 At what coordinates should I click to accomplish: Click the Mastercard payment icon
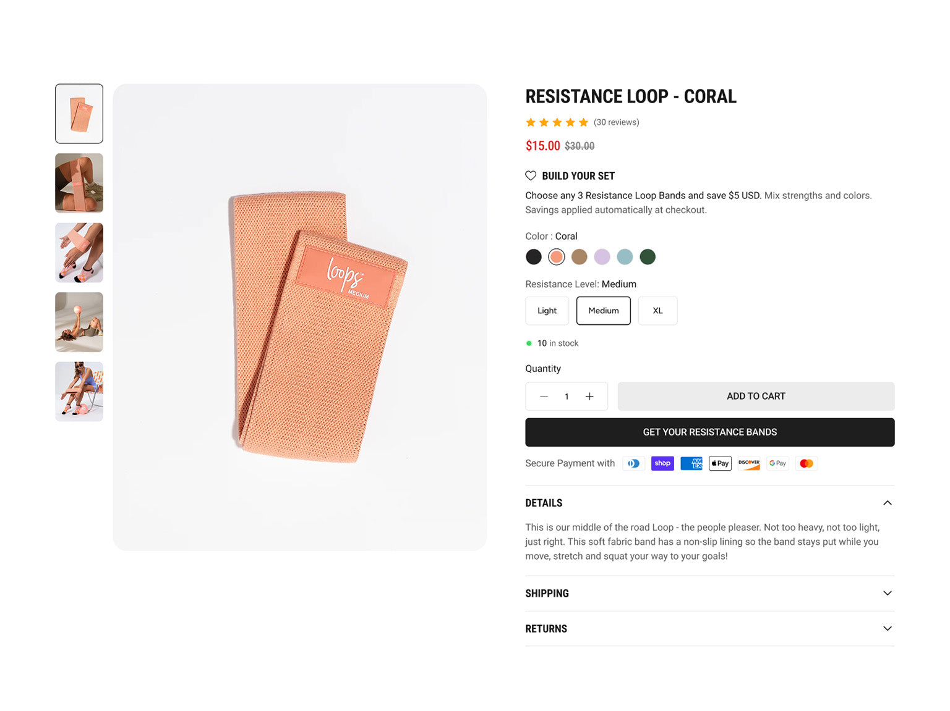click(807, 463)
